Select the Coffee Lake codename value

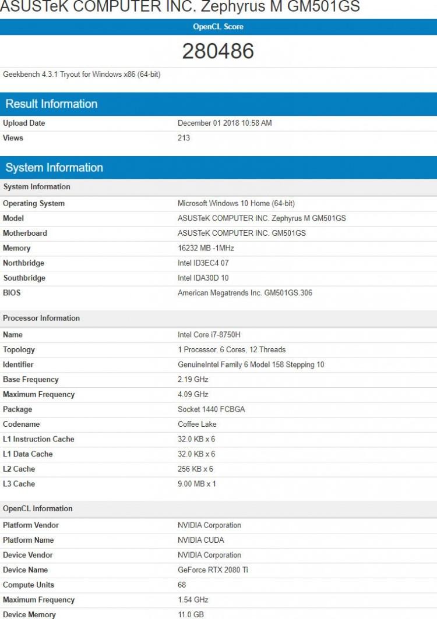pyautogui.click(x=196, y=425)
